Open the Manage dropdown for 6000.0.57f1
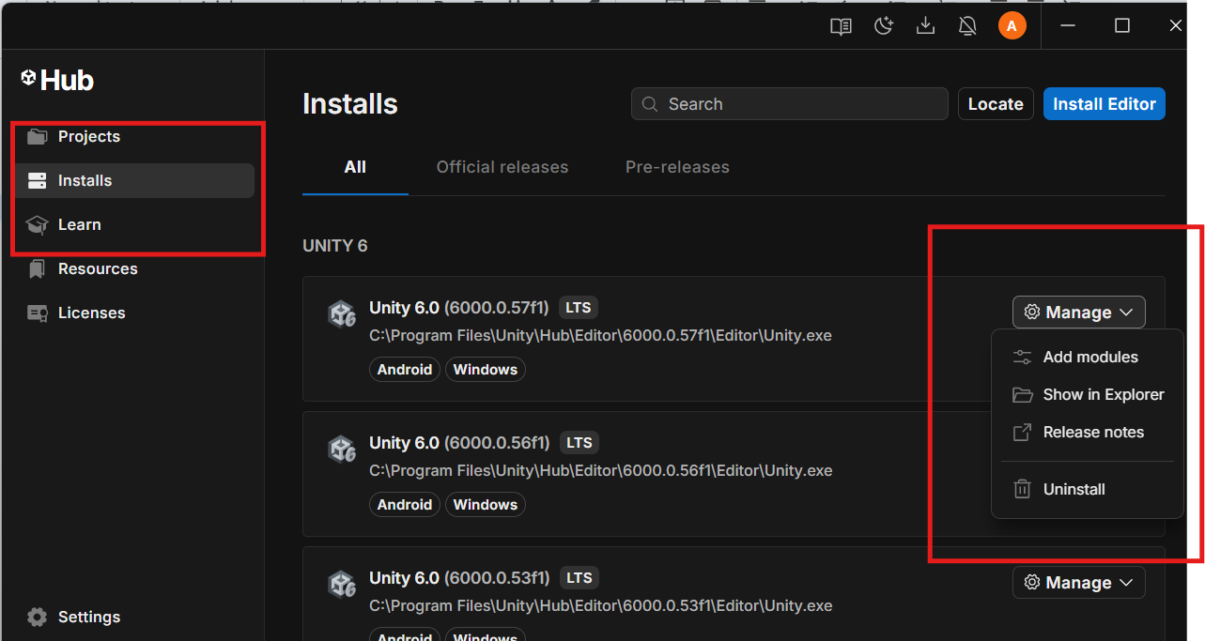1205x641 pixels. (1079, 313)
